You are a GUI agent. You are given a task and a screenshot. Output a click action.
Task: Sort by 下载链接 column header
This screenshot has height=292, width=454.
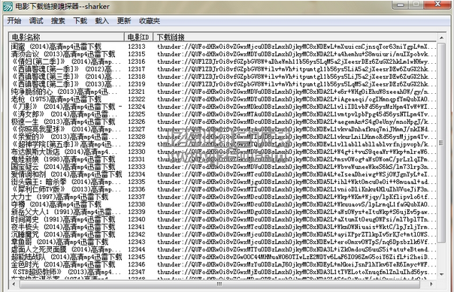295,37
